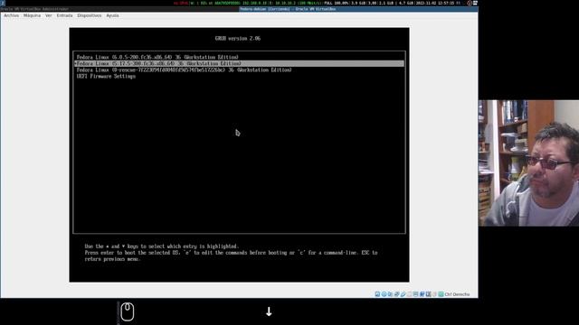This screenshot has width=579, height=325.
Task: Click the hard disk activity icon in VM status bar
Action: point(377,294)
